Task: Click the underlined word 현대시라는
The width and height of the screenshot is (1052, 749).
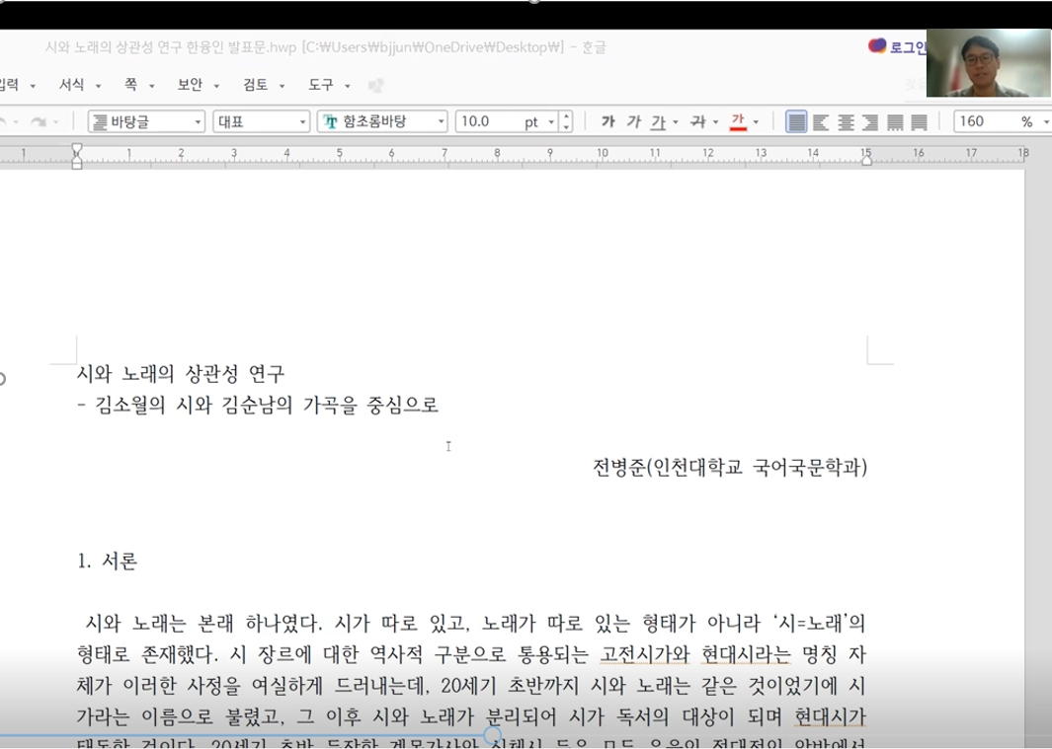Action: pyautogui.click(x=746, y=654)
